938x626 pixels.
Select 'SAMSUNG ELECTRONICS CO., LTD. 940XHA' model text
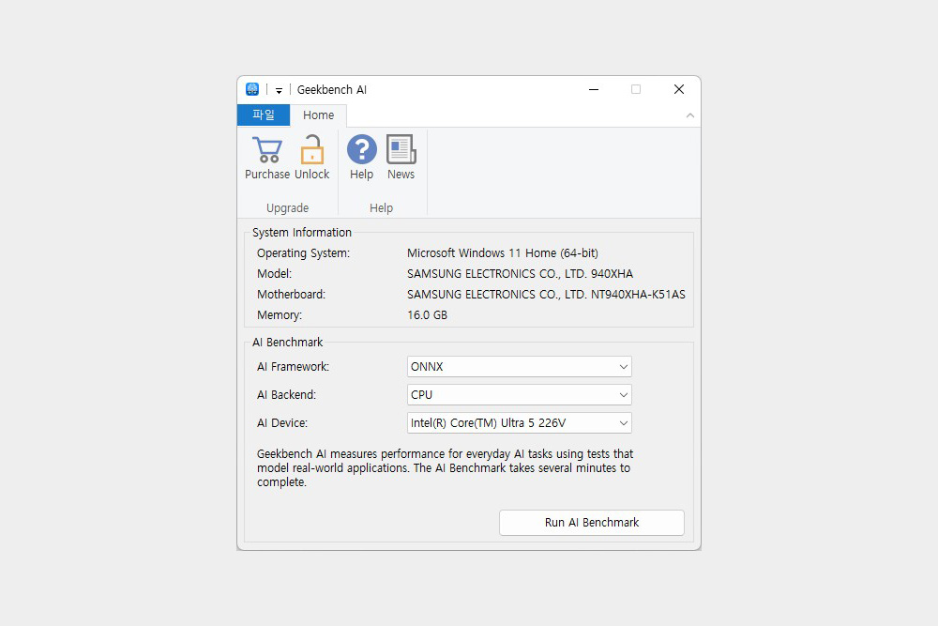pyautogui.click(x=520, y=274)
